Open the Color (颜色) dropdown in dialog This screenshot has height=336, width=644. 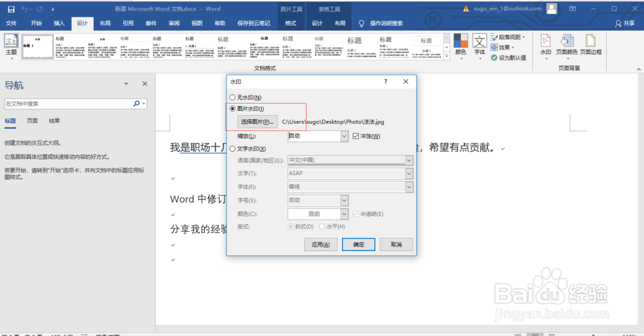[344, 214]
